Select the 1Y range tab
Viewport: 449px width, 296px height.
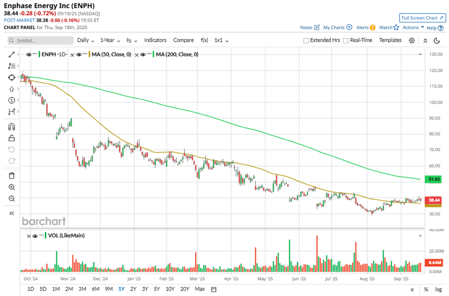(x=121, y=289)
